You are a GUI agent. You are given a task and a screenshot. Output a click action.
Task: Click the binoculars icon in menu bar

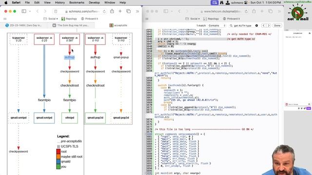(x=221, y=2)
